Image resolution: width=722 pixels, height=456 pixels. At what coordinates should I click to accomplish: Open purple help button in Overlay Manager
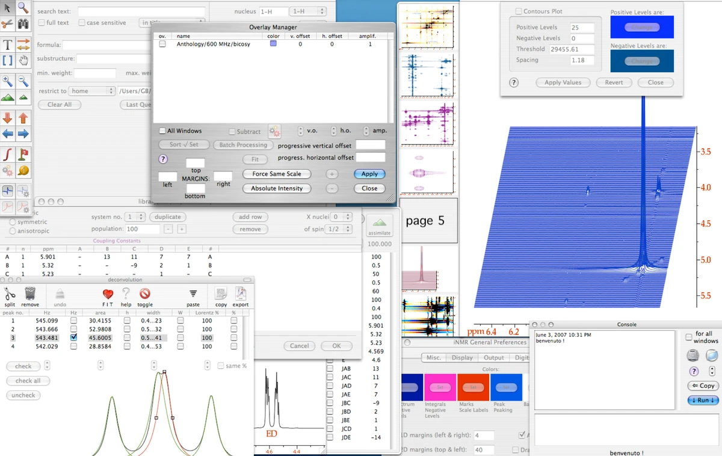tap(163, 159)
